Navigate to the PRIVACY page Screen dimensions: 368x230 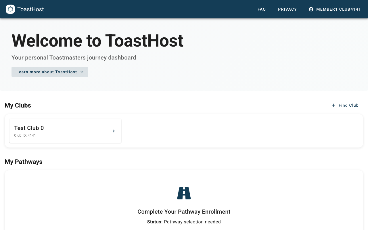point(287,9)
